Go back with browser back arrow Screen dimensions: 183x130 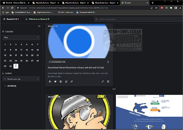3,8
